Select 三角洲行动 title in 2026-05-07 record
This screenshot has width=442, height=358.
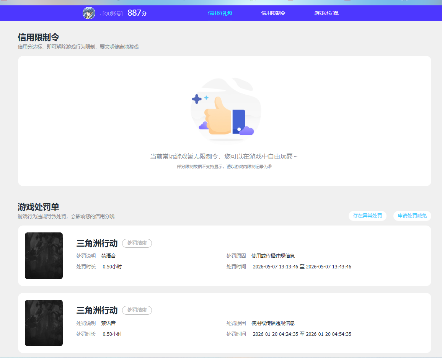pos(97,243)
